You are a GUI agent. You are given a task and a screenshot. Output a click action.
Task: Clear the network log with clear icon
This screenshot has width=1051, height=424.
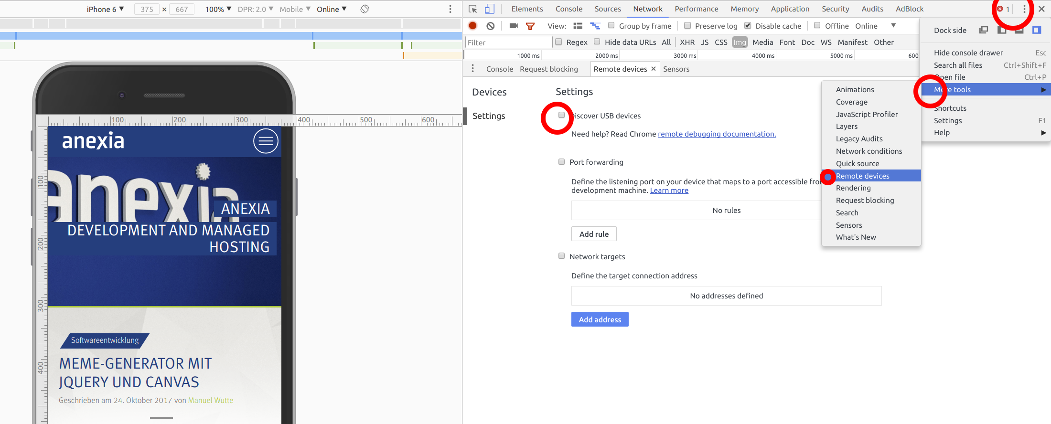coord(491,26)
